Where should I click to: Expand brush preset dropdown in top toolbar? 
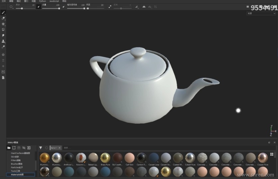click(11, 7)
